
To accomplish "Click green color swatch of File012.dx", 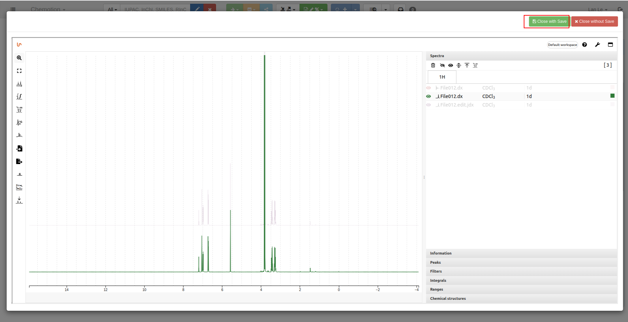I will [x=612, y=96].
